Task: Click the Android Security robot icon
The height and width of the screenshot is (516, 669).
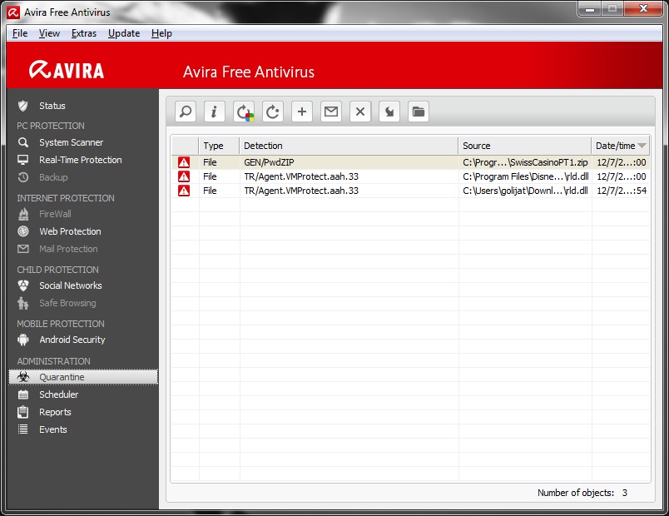Action: pos(23,340)
